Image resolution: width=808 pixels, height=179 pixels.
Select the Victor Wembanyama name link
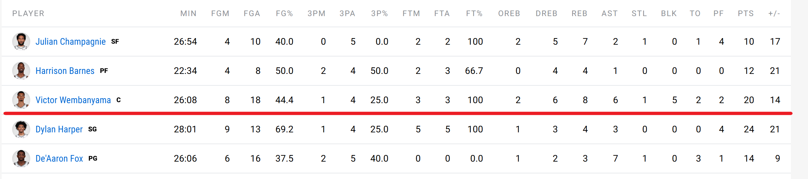[73, 100]
